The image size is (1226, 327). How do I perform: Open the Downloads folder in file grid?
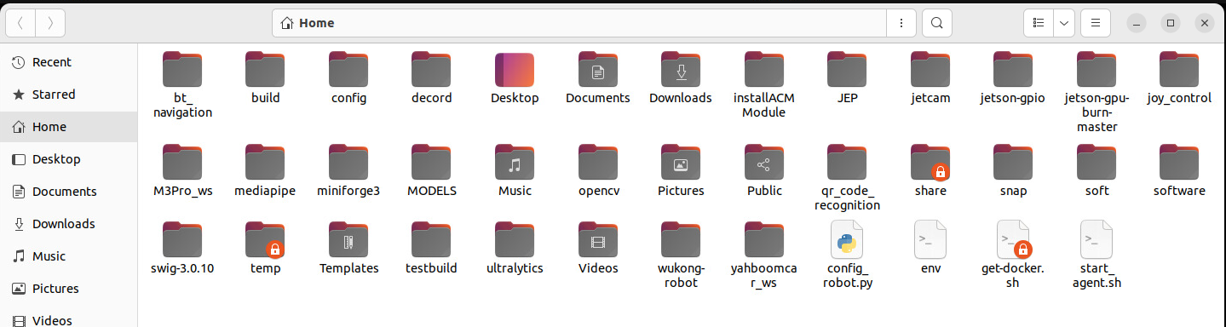pyautogui.click(x=681, y=70)
